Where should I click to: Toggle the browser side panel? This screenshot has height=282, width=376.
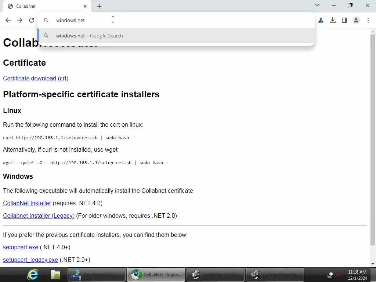344,21
